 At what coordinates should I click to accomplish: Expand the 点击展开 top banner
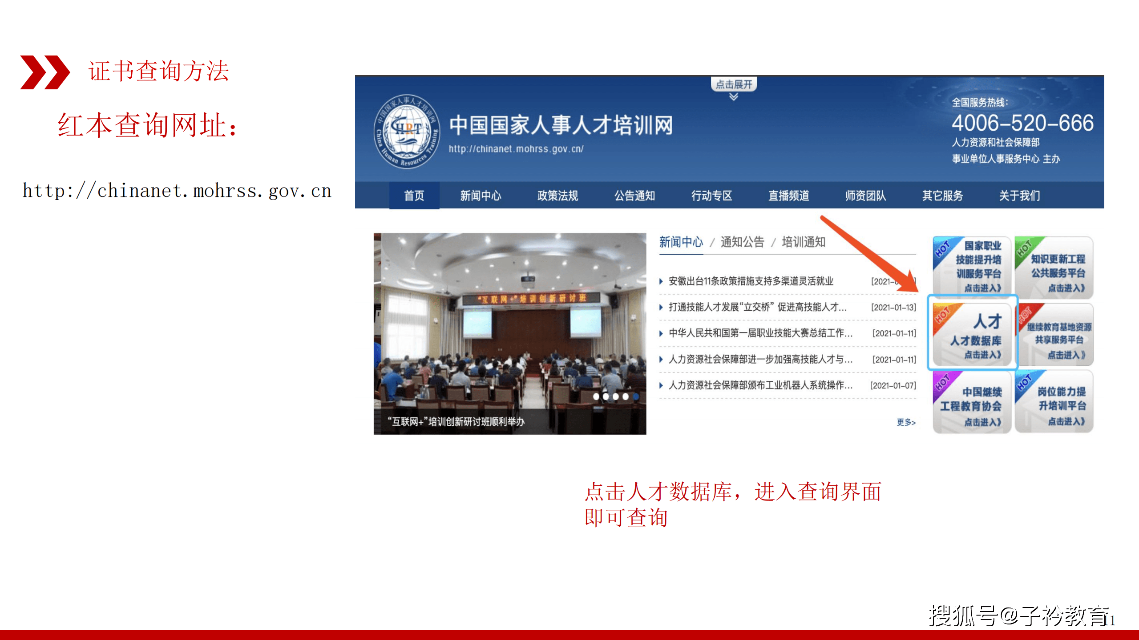(x=734, y=84)
